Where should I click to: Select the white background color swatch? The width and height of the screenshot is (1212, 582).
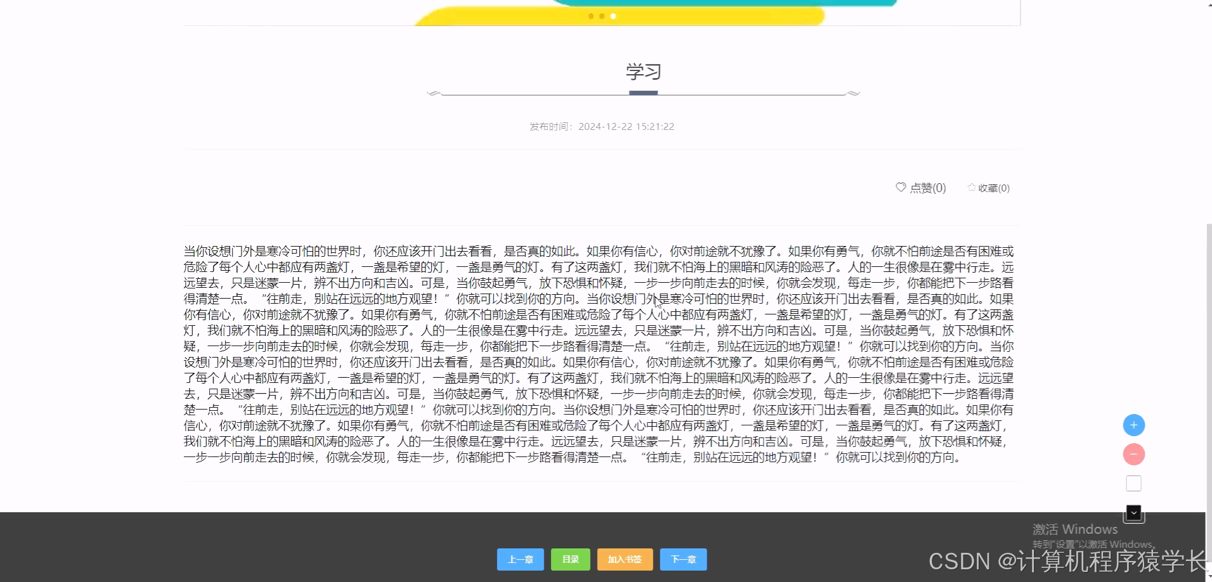coord(1133,484)
